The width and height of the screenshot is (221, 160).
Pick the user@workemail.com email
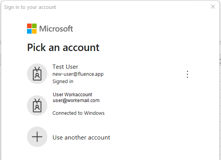(76, 100)
